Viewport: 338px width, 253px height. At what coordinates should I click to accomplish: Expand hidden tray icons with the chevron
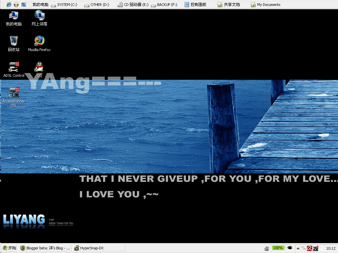(x=298, y=248)
